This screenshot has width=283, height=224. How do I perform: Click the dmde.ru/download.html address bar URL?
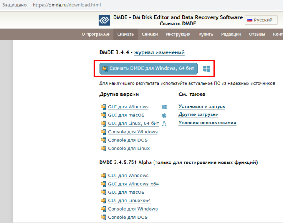click(x=67, y=5)
